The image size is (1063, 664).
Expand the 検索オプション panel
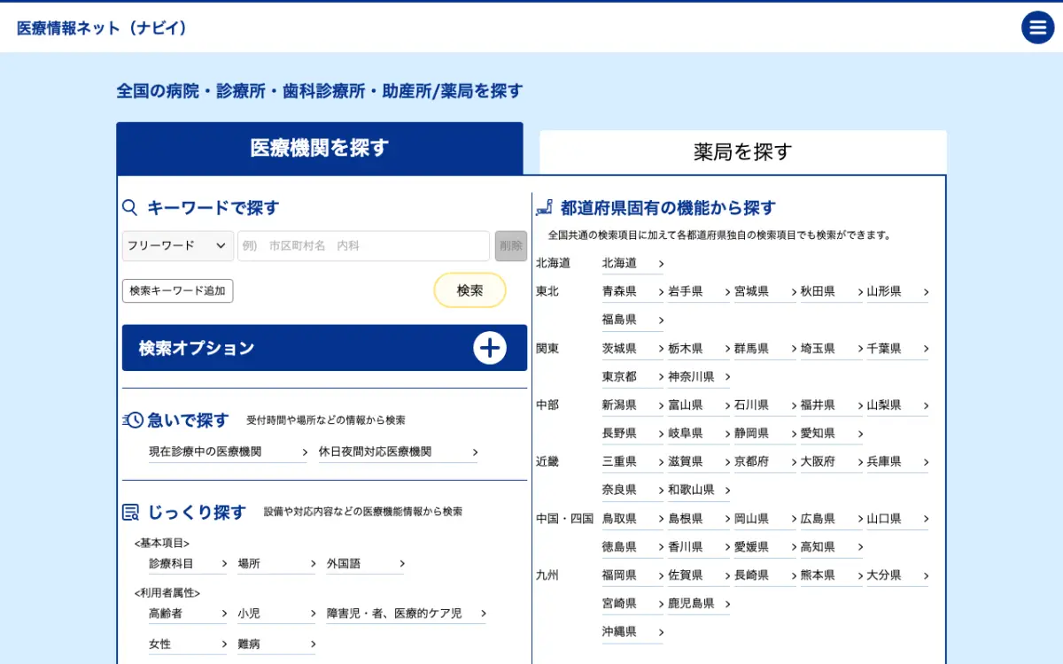[x=324, y=348]
